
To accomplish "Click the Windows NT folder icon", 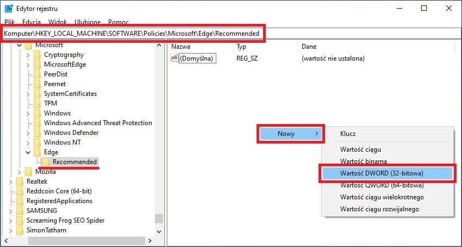I will click(x=37, y=142).
